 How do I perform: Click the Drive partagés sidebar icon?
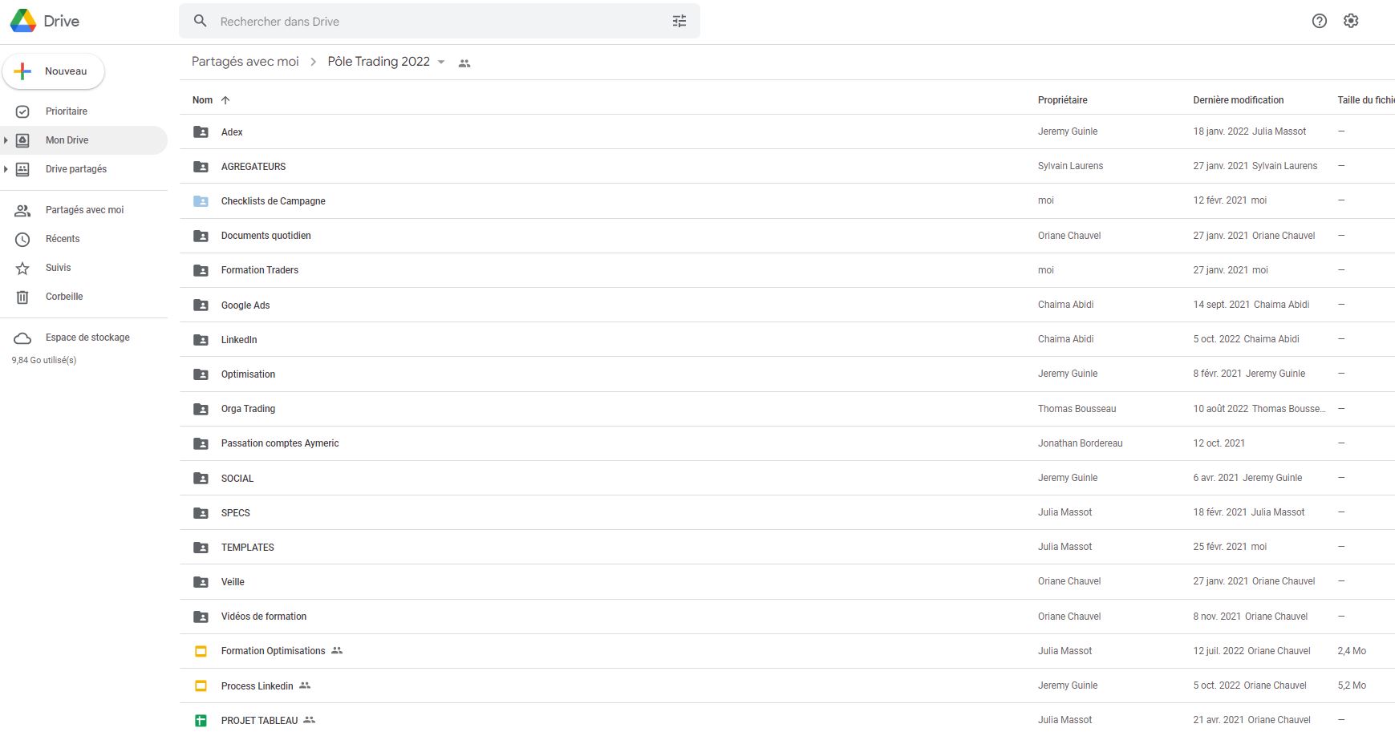[x=22, y=169]
